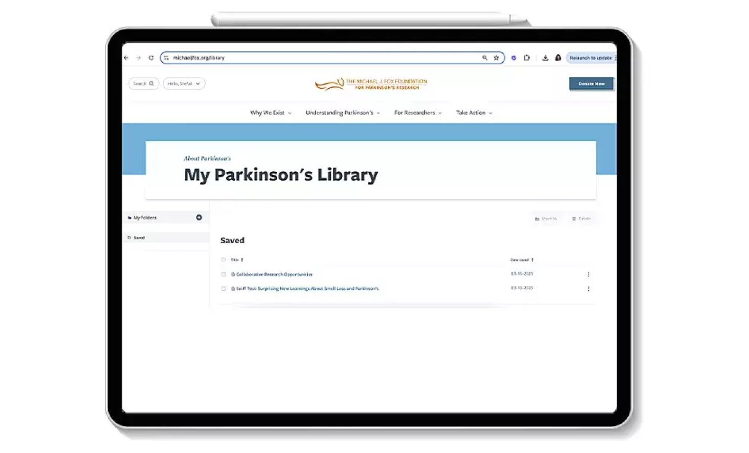This screenshot has height=453, width=749.
Task: Open the browser extensions puzzle icon
Action: [x=527, y=58]
